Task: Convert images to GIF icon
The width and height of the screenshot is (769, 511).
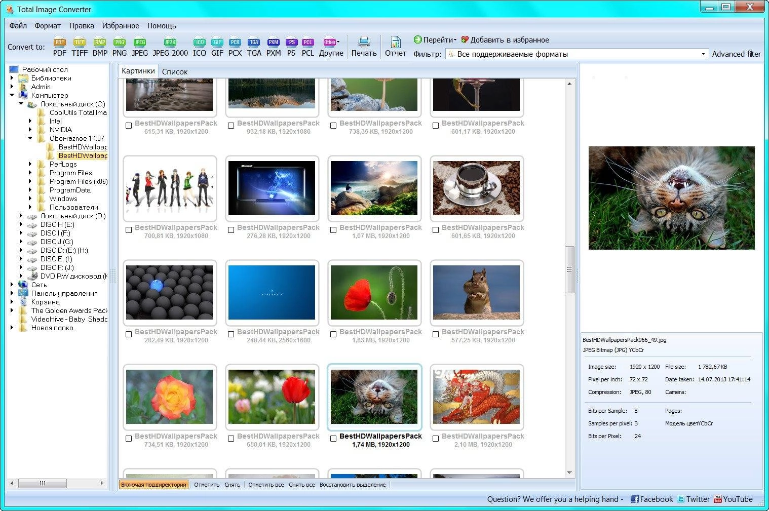Action: [x=217, y=43]
